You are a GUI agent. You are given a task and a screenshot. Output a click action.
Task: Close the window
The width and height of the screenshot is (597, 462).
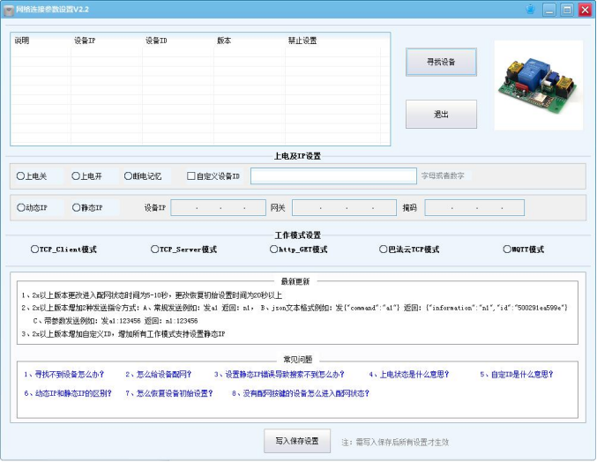pyautogui.click(x=585, y=10)
